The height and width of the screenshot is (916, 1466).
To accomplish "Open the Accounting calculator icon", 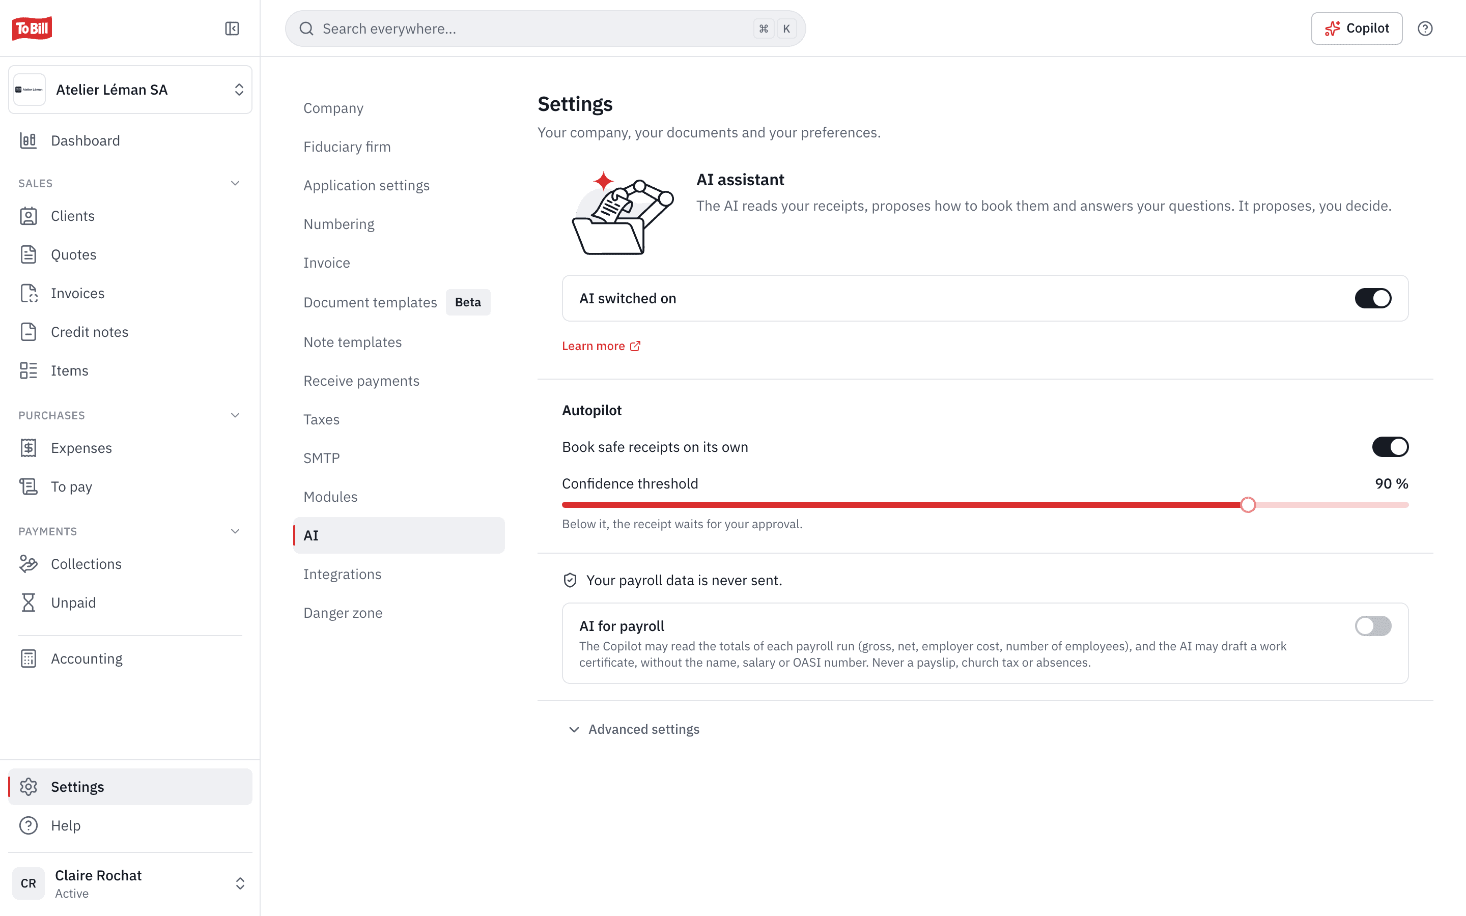I will 29,659.
